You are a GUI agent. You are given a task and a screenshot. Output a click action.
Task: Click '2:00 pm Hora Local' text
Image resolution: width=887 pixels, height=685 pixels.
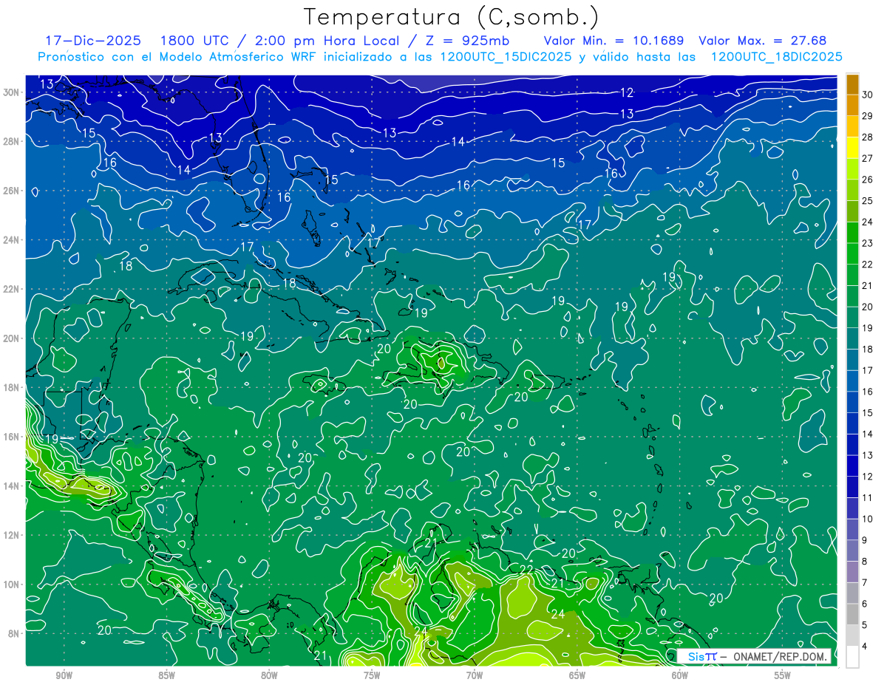pos(329,41)
